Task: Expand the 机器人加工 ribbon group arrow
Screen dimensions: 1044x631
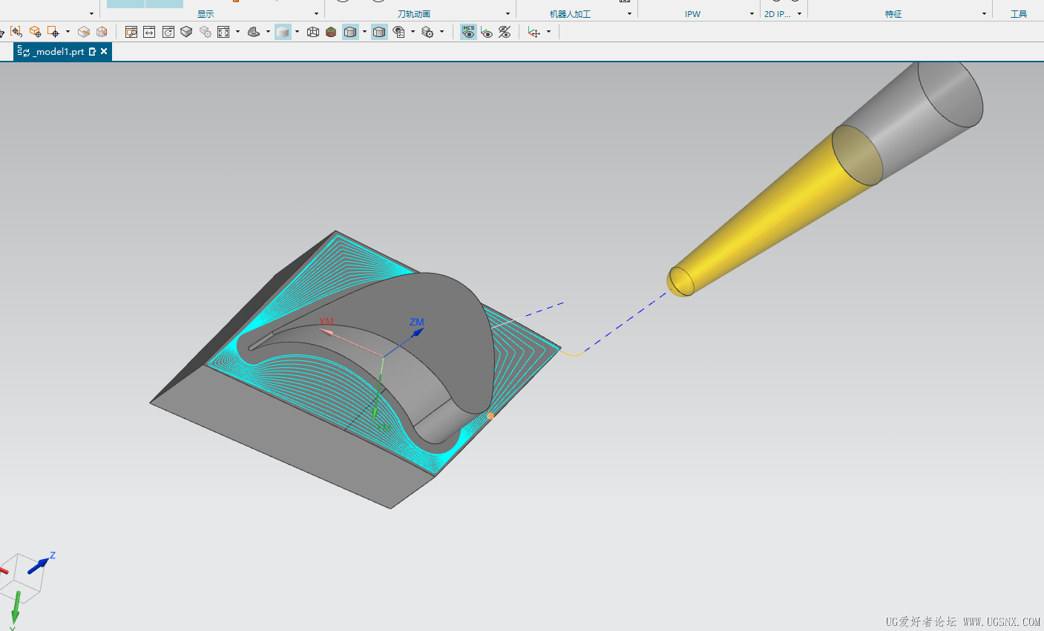Action: 629,14
